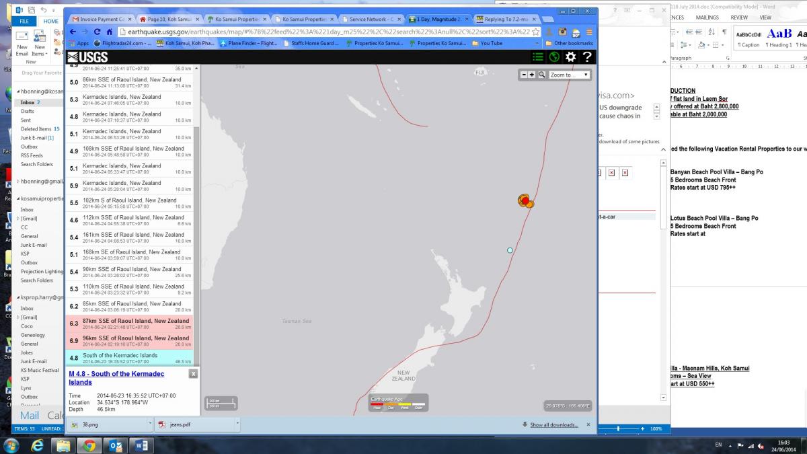
Task: Open the USGS help question mark
Action: [x=587, y=57]
